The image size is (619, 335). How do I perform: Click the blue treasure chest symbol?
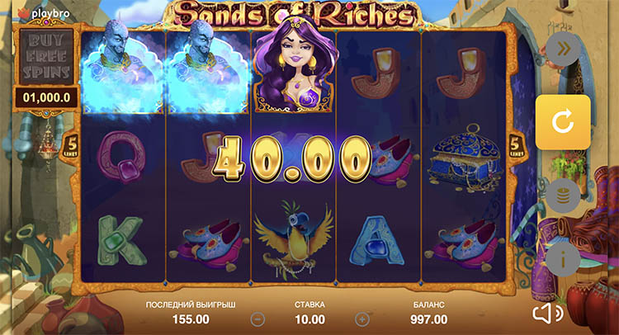465,158
